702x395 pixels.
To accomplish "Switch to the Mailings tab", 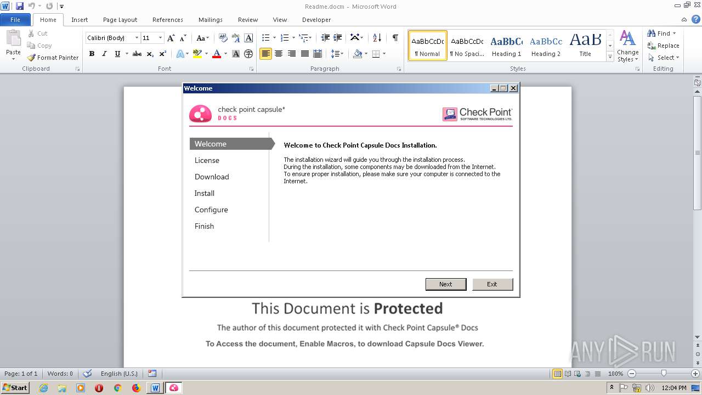I will (x=211, y=20).
